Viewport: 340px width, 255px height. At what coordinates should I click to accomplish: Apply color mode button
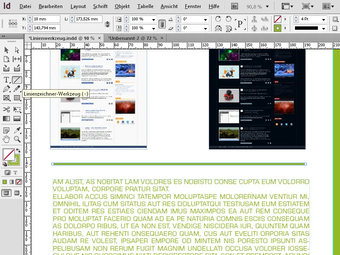[5, 182]
